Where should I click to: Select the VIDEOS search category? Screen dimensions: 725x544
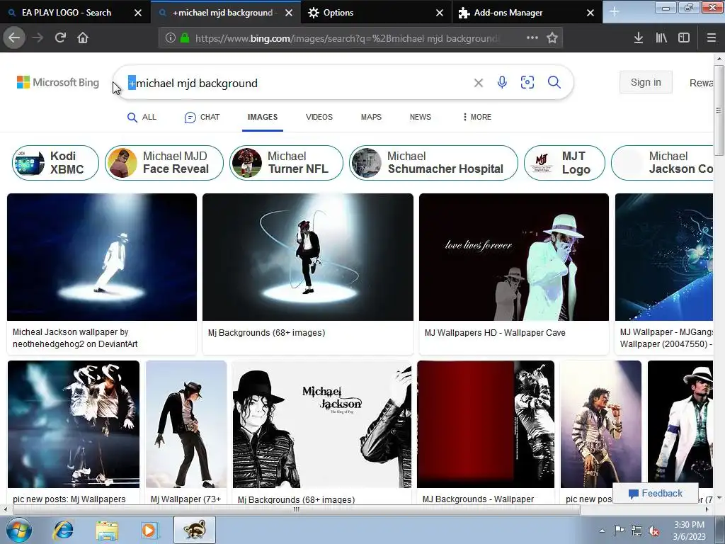[x=319, y=117]
